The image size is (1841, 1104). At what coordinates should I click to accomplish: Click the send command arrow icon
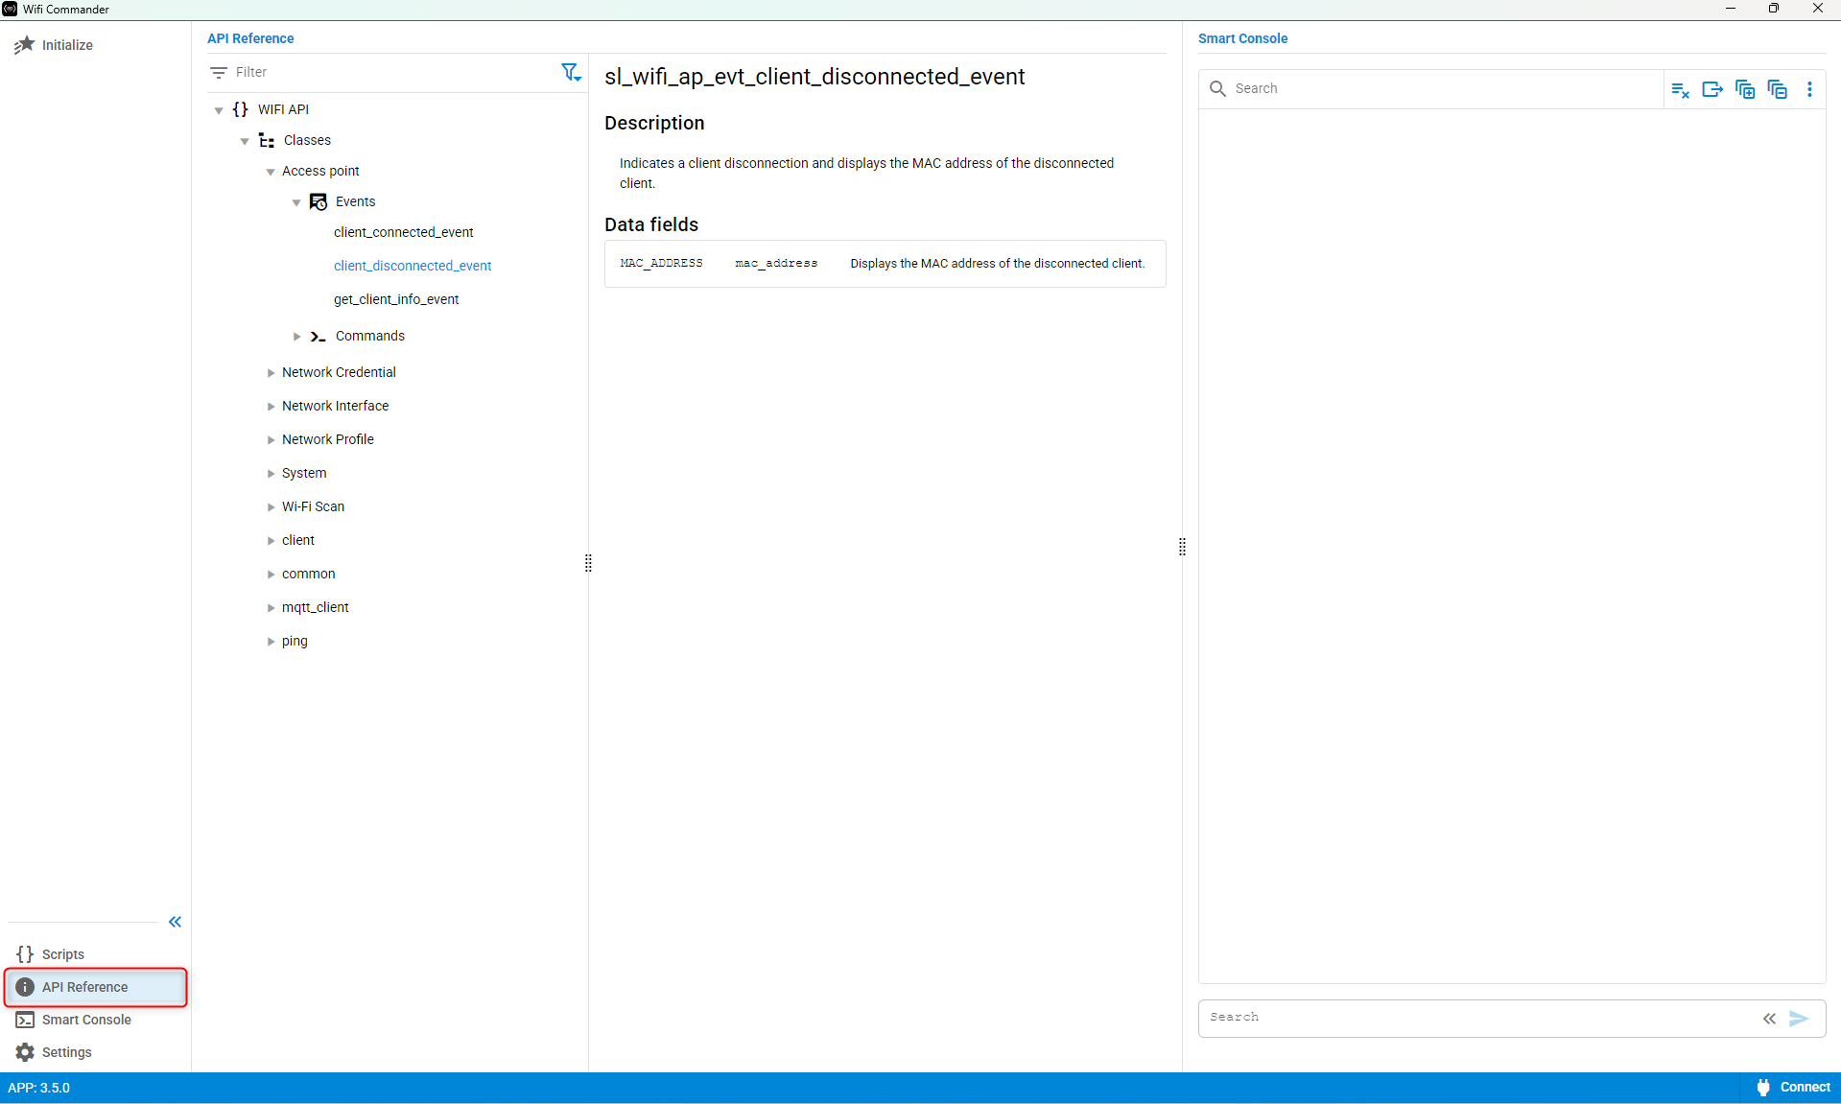[1799, 1019]
